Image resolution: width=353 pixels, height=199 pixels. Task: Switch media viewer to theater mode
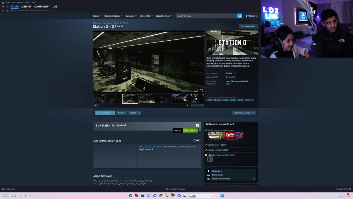[x=196, y=91]
